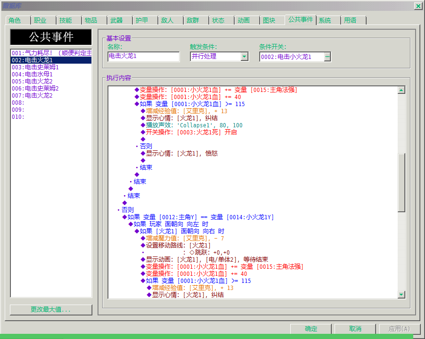Image resolution: width=425 pixels, height=339 pixels.
Task: Click the 取消 button
Action: click(355, 329)
